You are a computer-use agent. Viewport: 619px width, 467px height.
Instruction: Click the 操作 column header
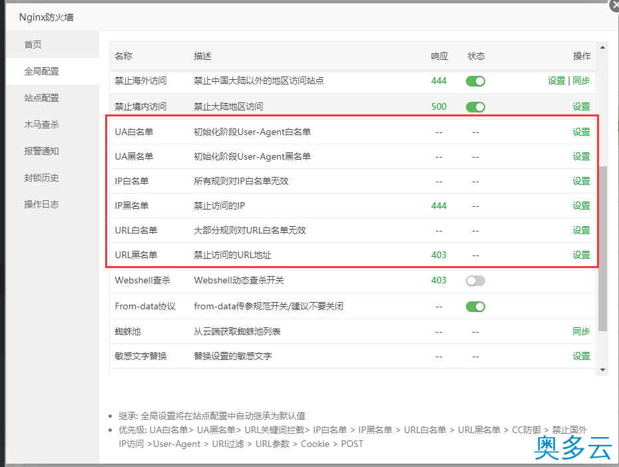(582, 56)
